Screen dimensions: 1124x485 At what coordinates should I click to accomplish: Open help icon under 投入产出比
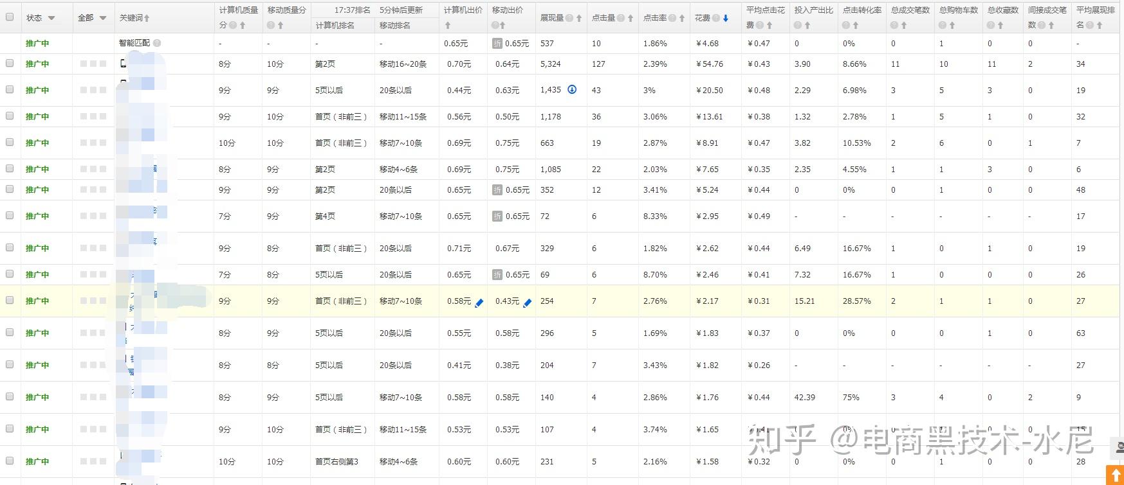pyautogui.click(x=798, y=25)
